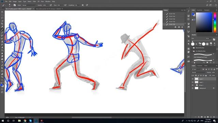
Task: Select the Zoom tool in the left toolbar
Action: click(x=2, y=77)
